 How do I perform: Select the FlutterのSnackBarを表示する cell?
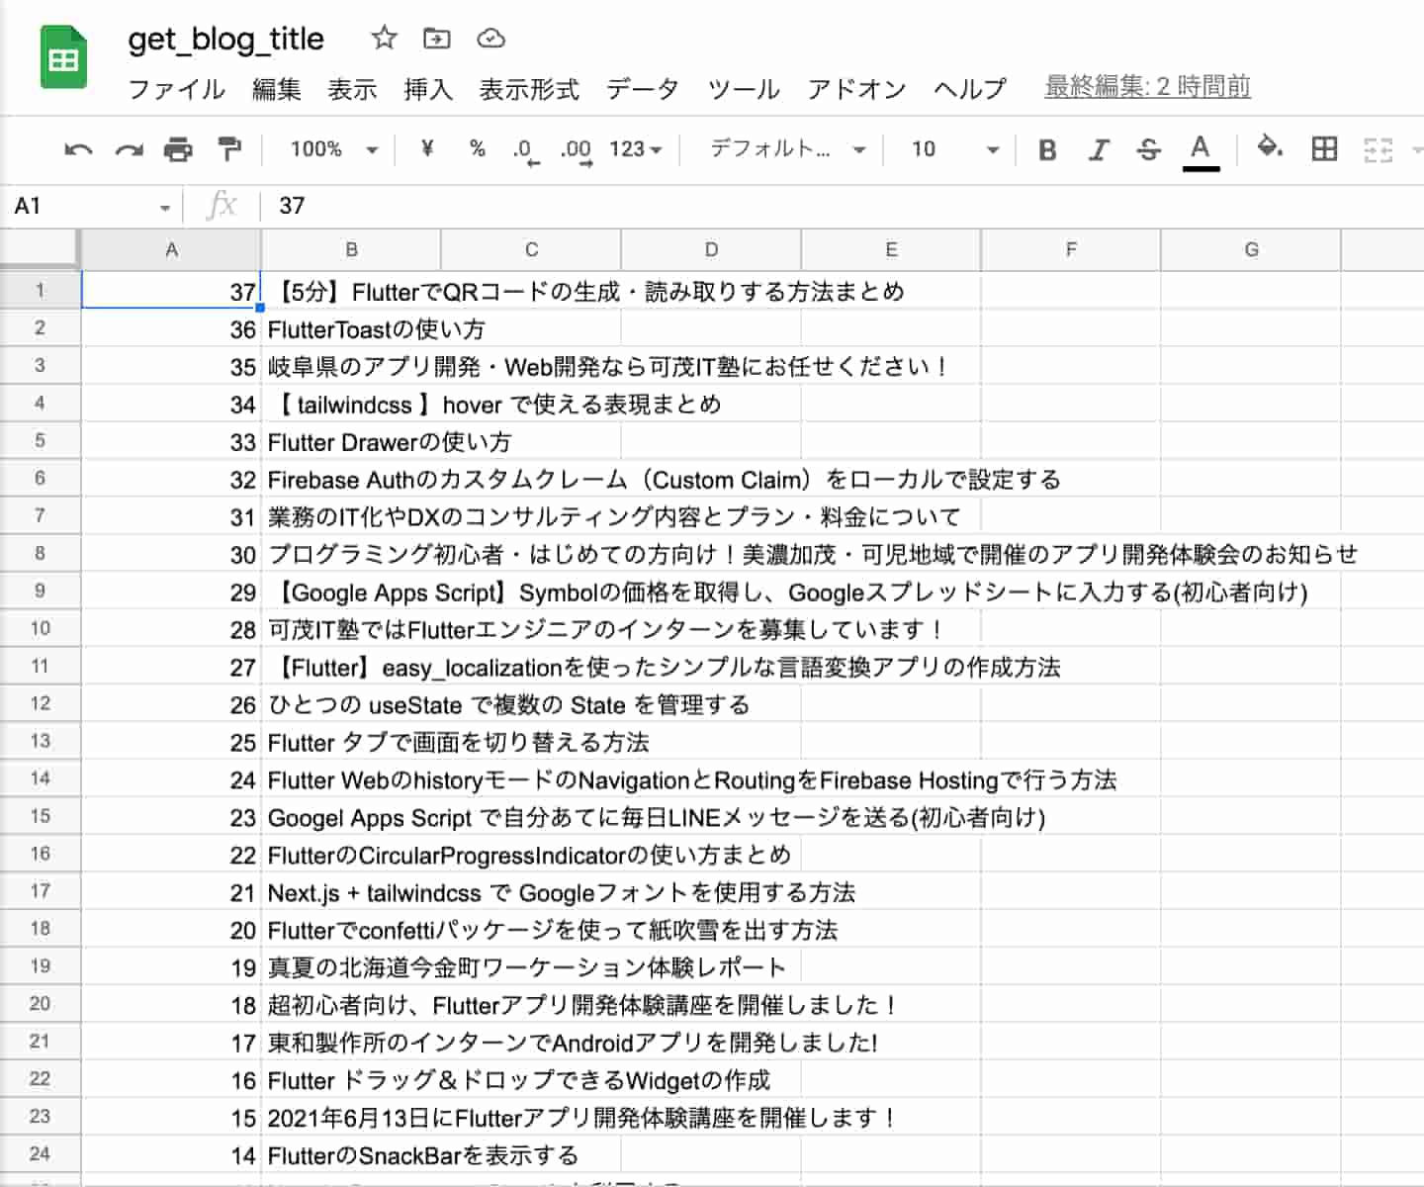tap(351, 1155)
